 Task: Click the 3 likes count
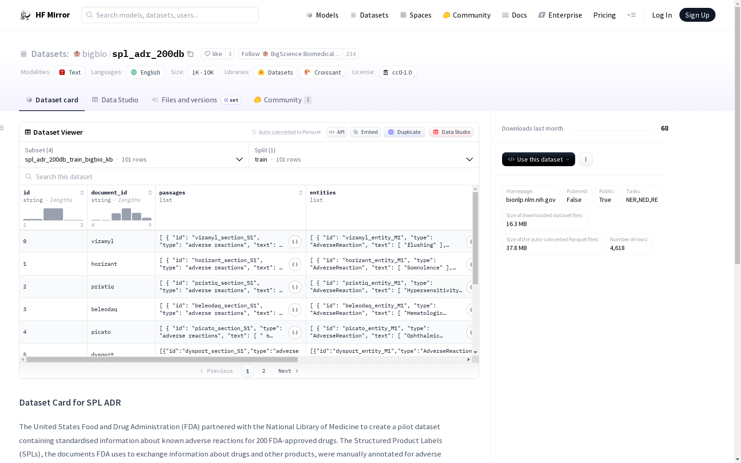(x=230, y=54)
